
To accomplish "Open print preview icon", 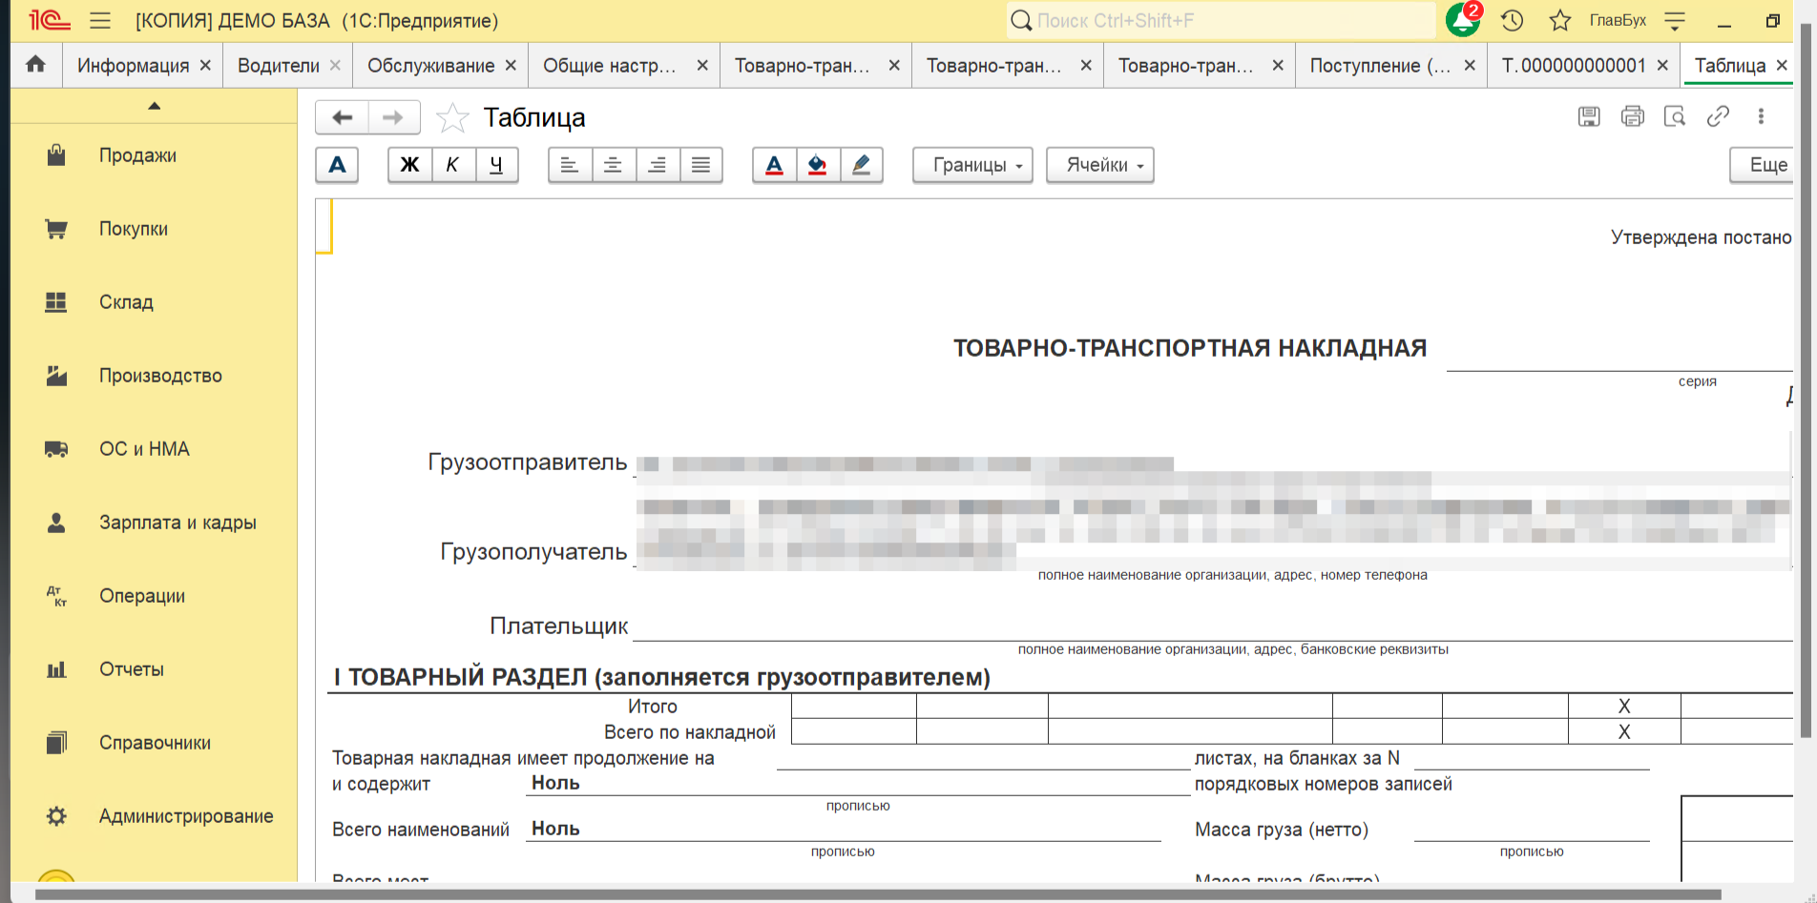I will [x=1675, y=116].
